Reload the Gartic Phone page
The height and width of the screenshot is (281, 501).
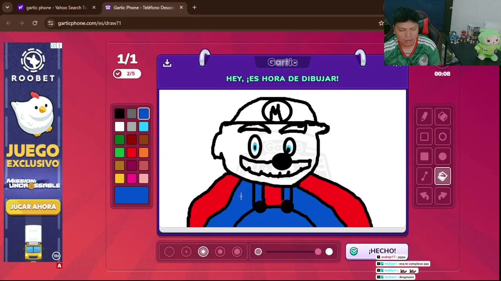(35, 23)
